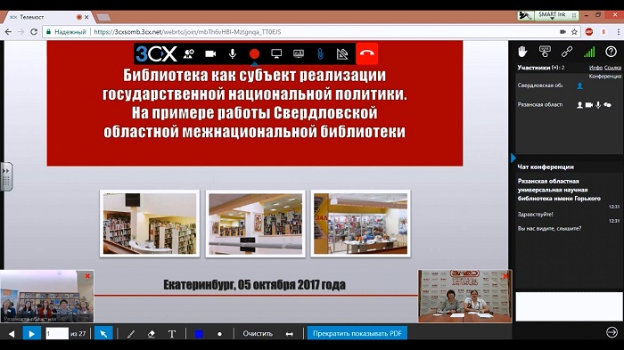Click chat message Вы нас видите, слышите?
The width and height of the screenshot is (624, 350).
tap(550, 228)
